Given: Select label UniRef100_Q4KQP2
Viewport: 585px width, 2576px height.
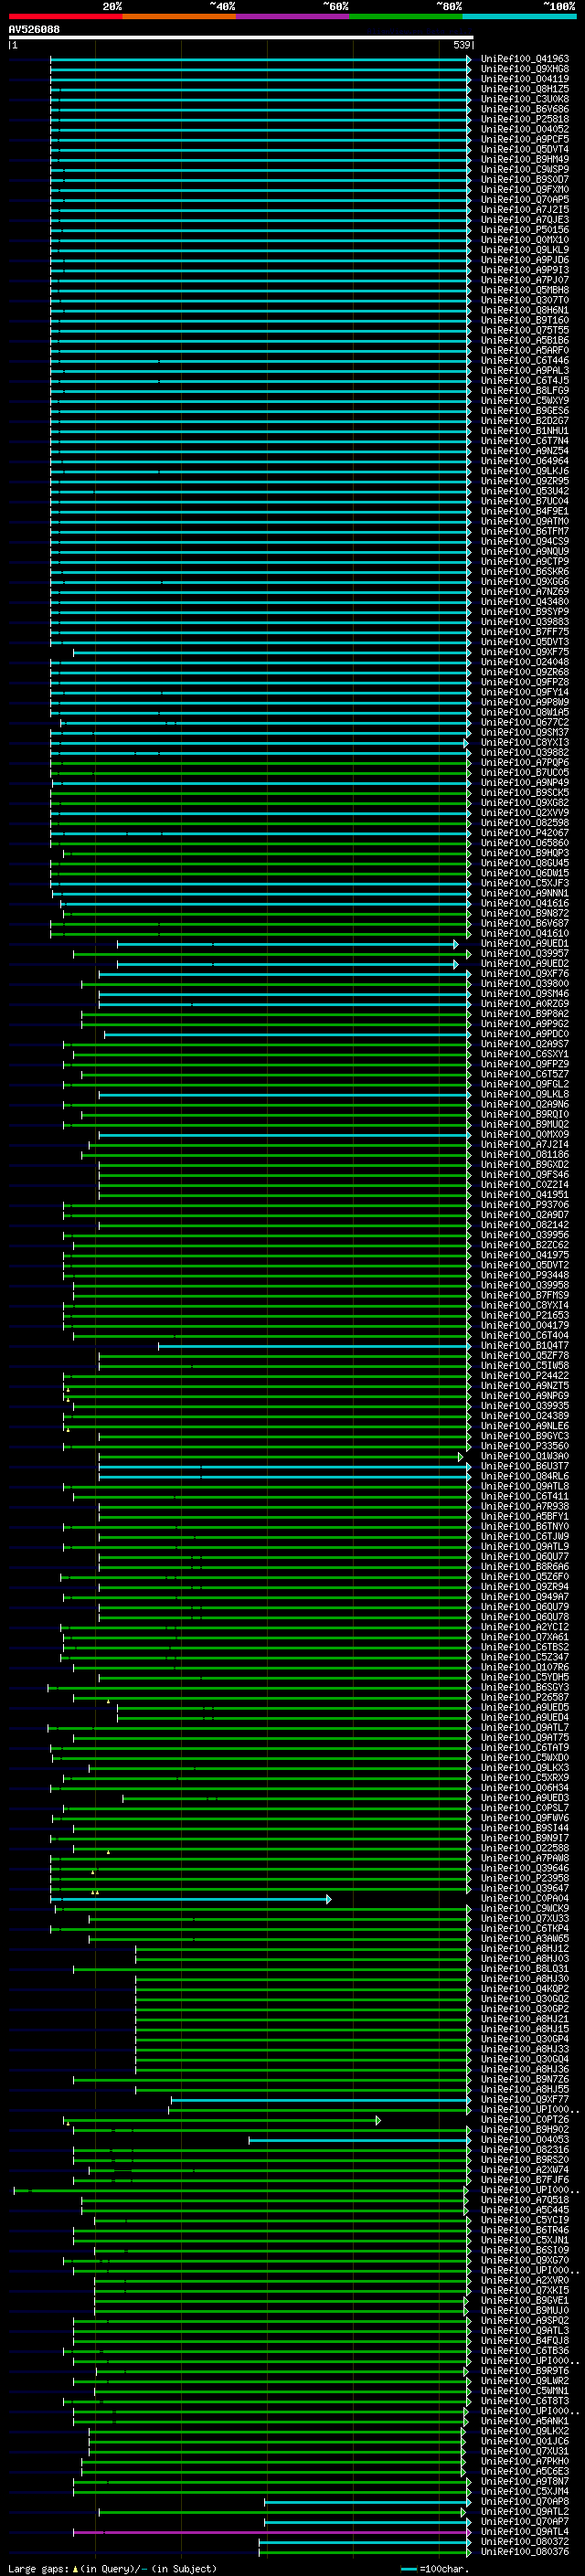Looking at the screenshot, I should pos(525,1988).
